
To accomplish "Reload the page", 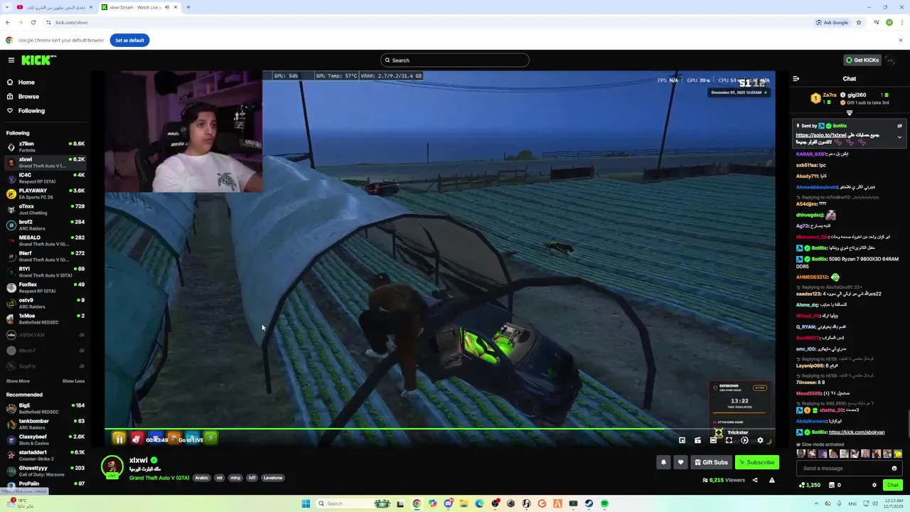I will click(x=33, y=22).
